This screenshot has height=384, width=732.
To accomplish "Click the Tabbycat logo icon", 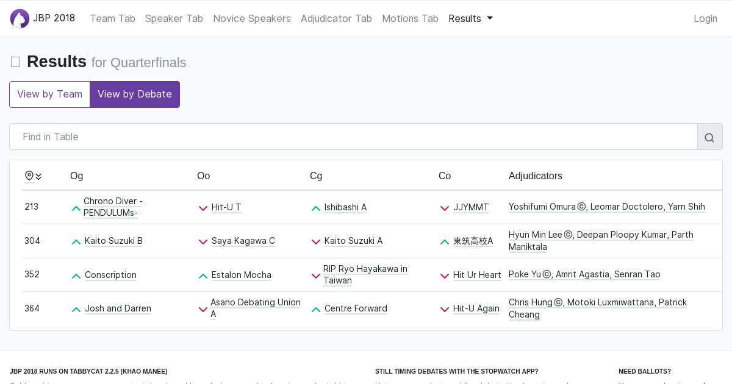I will [x=20, y=19].
